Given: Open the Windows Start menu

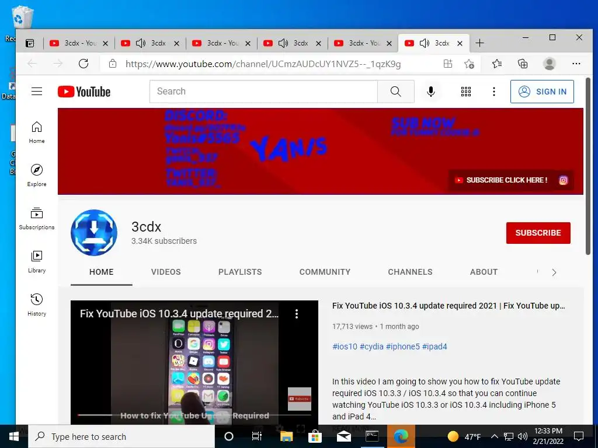Looking at the screenshot, I should 14,436.
